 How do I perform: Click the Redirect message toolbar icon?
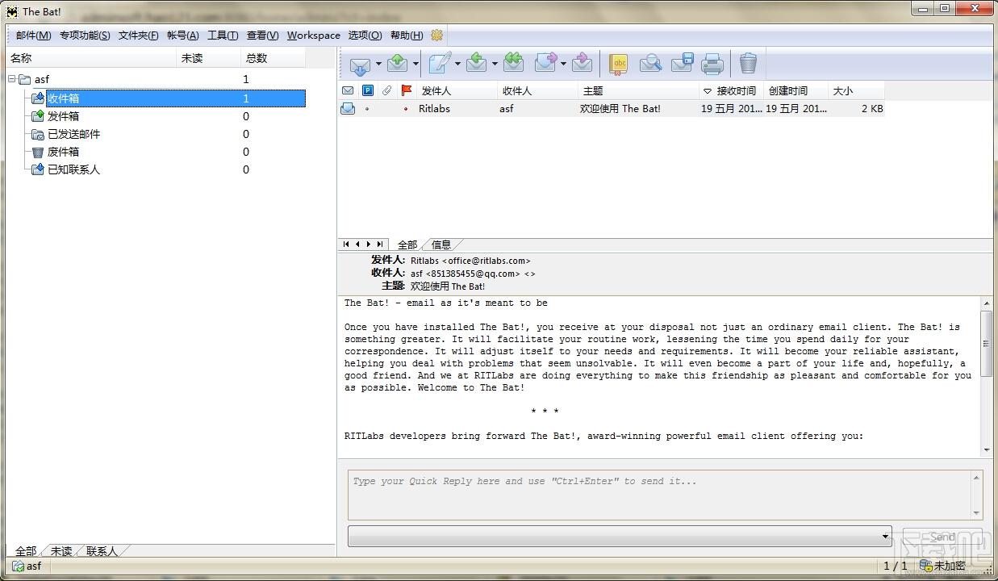click(582, 63)
